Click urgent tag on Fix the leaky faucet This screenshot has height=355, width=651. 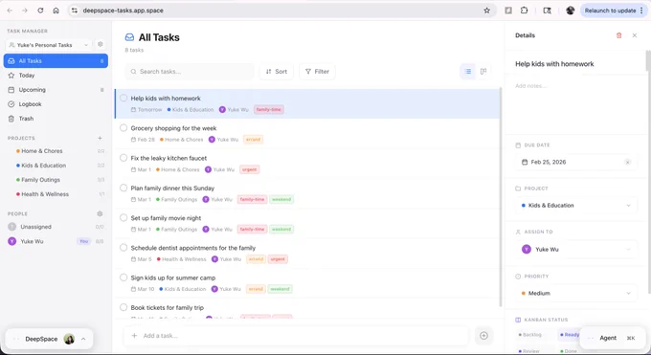(250, 169)
